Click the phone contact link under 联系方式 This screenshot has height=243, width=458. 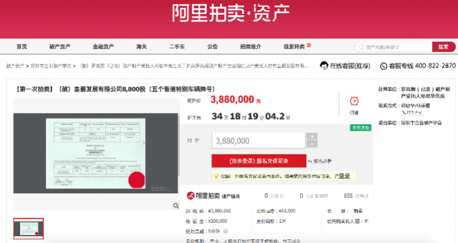coord(412,112)
